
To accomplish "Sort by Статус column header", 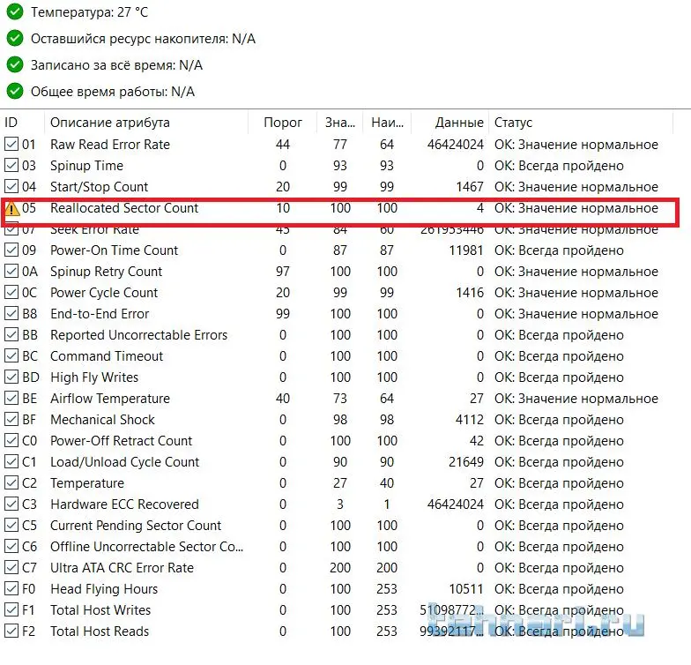I will pyautogui.click(x=581, y=123).
